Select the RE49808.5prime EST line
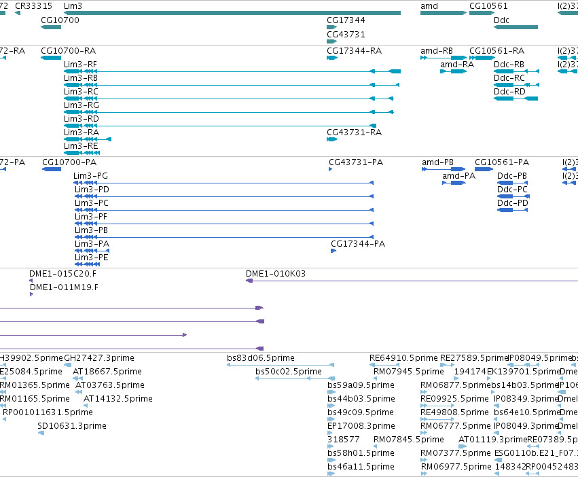This screenshot has height=477, width=578. click(x=437, y=419)
